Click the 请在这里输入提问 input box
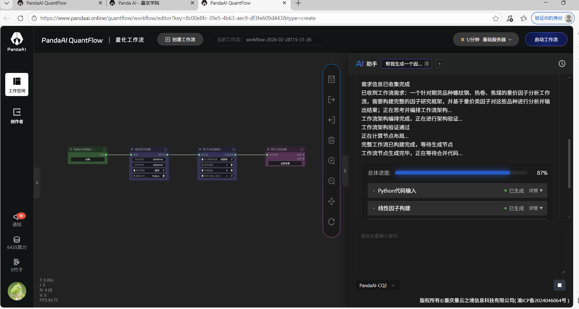This screenshot has width=579, height=309. pos(460,250)
